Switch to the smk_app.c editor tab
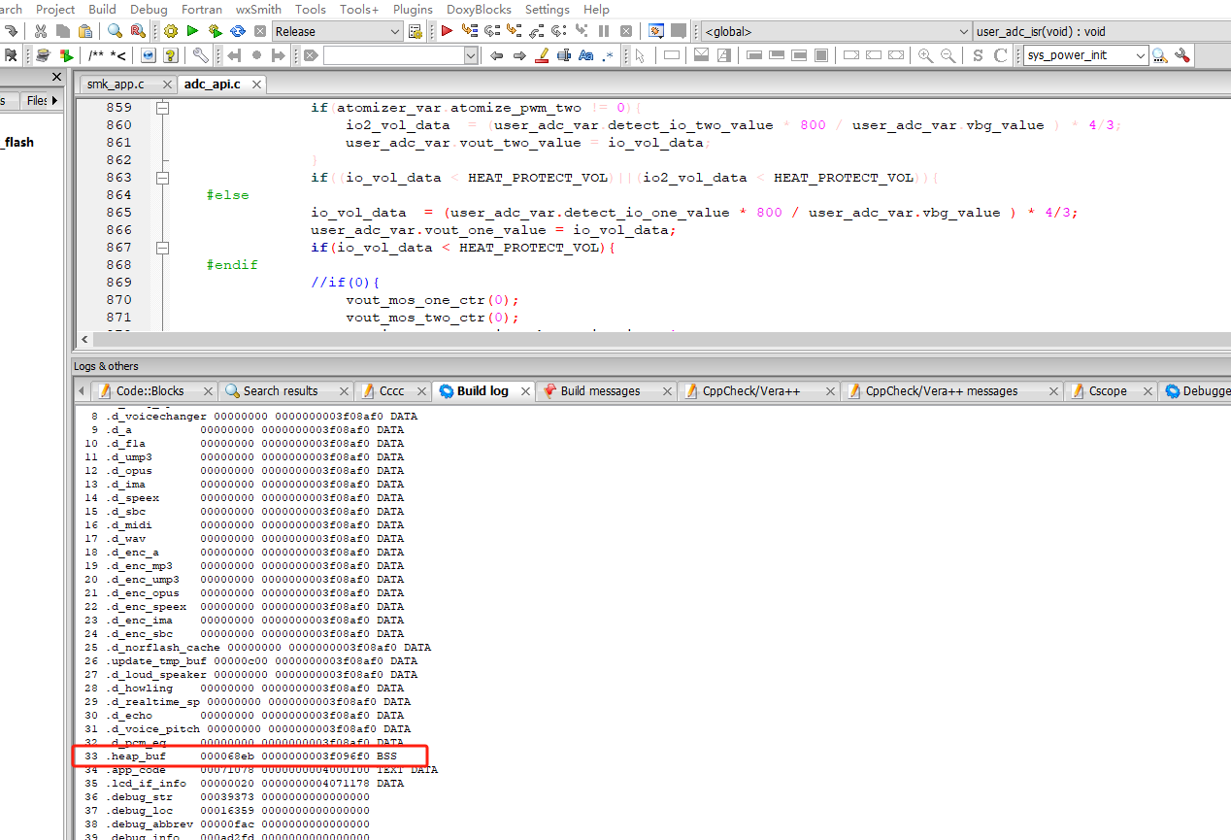The width and height of the screenshot is (1231, 840). 116,84
